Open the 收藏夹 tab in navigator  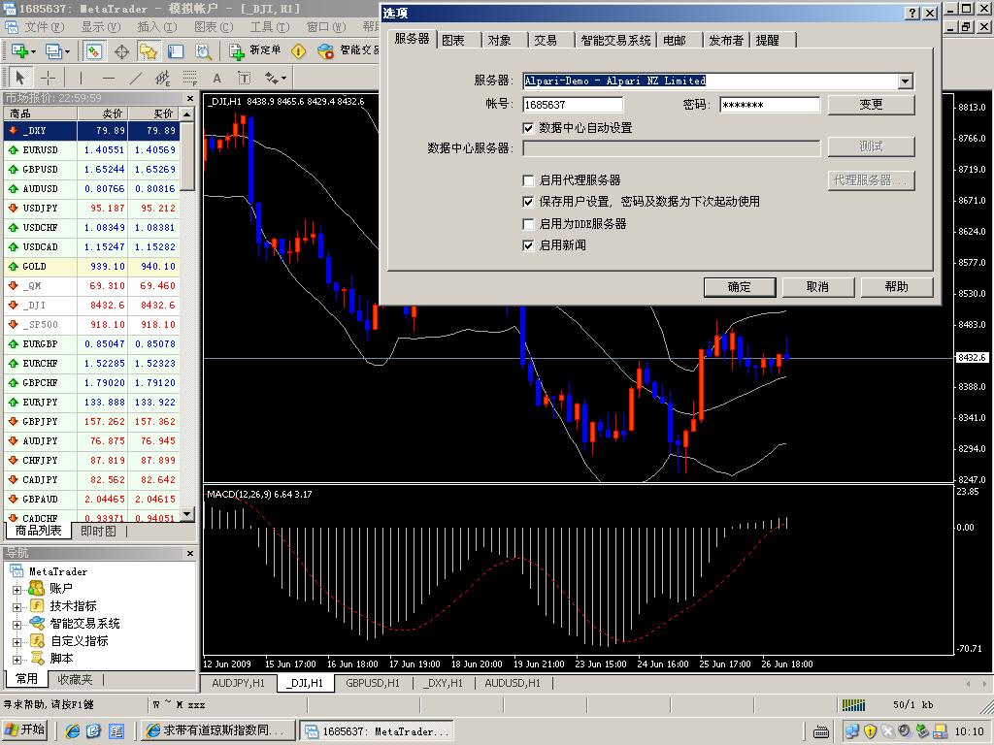point(75,679)
